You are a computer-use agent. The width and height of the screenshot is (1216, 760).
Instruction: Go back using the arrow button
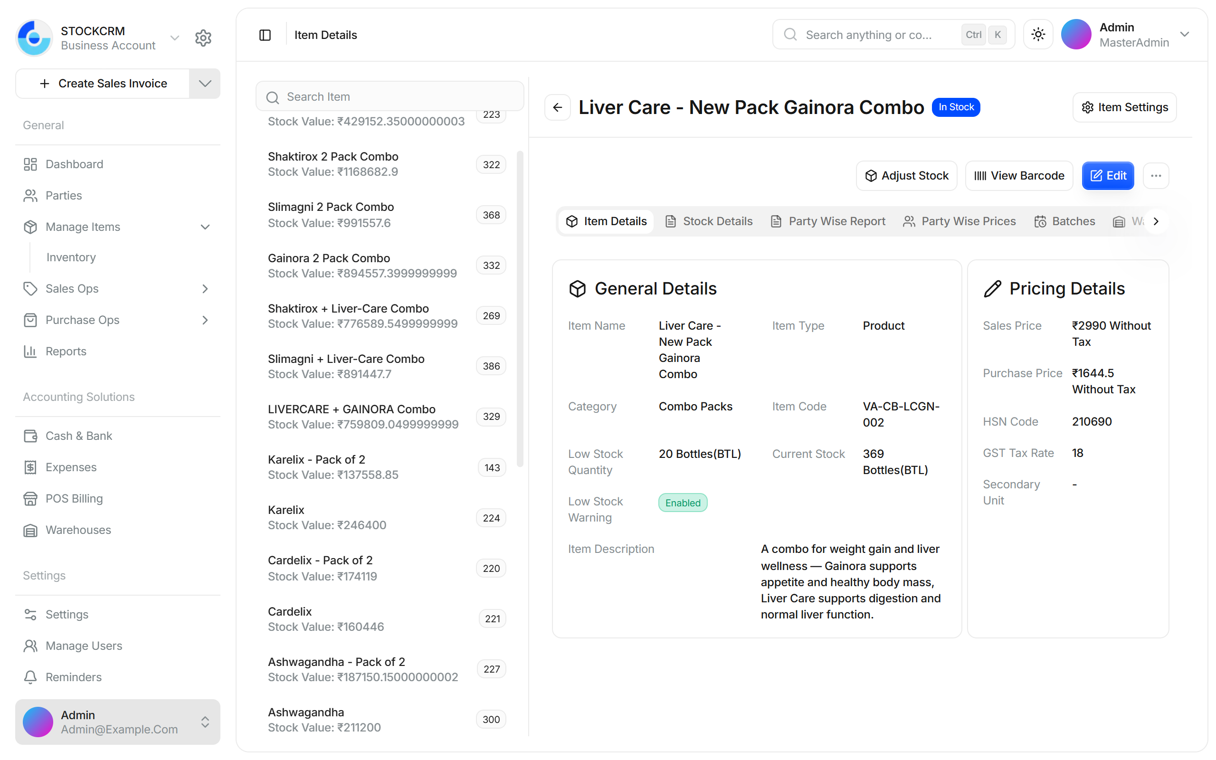pyautogui.click(x=557, y=107)
